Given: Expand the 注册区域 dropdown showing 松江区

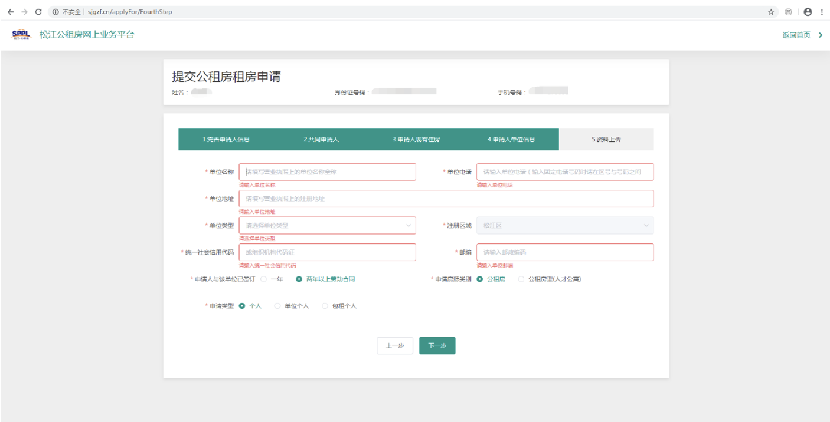Looking at the screenshot, I should (564, 225).
